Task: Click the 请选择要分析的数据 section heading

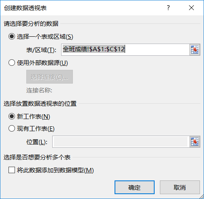Action: point(31,24)
